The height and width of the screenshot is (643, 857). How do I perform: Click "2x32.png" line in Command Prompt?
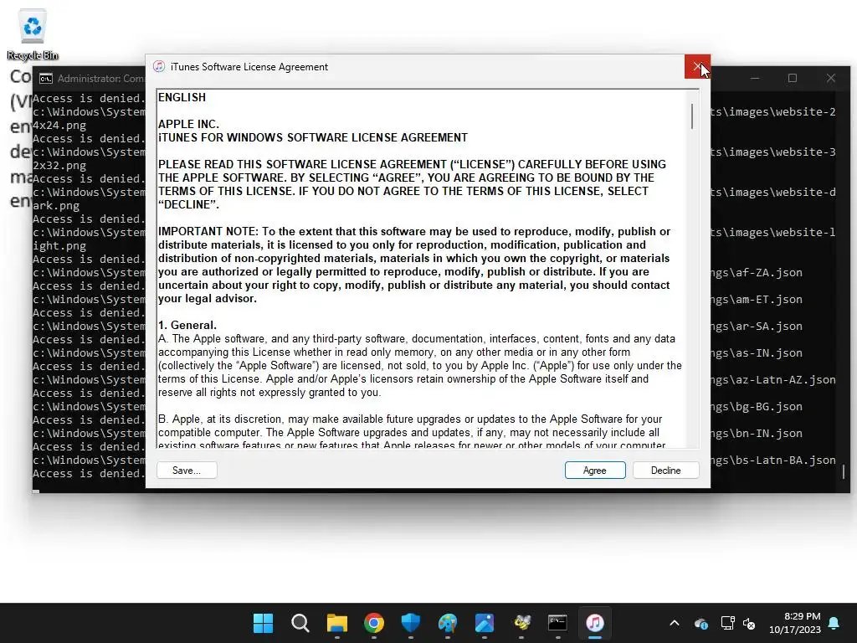pyautogui.click(x=59, y=165)
